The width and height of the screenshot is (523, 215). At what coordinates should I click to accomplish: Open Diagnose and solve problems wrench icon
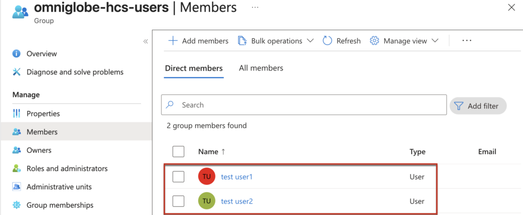tap(16, 72)
